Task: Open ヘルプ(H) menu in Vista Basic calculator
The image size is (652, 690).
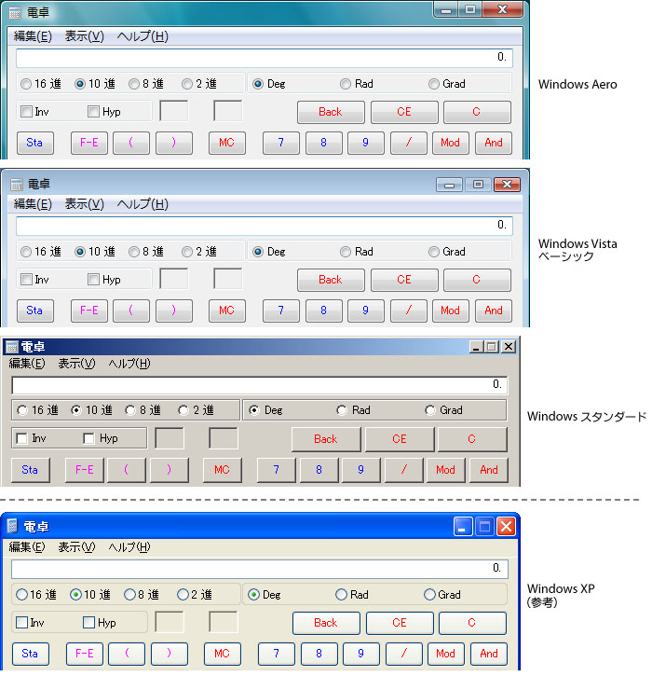Action: (143, 204)
